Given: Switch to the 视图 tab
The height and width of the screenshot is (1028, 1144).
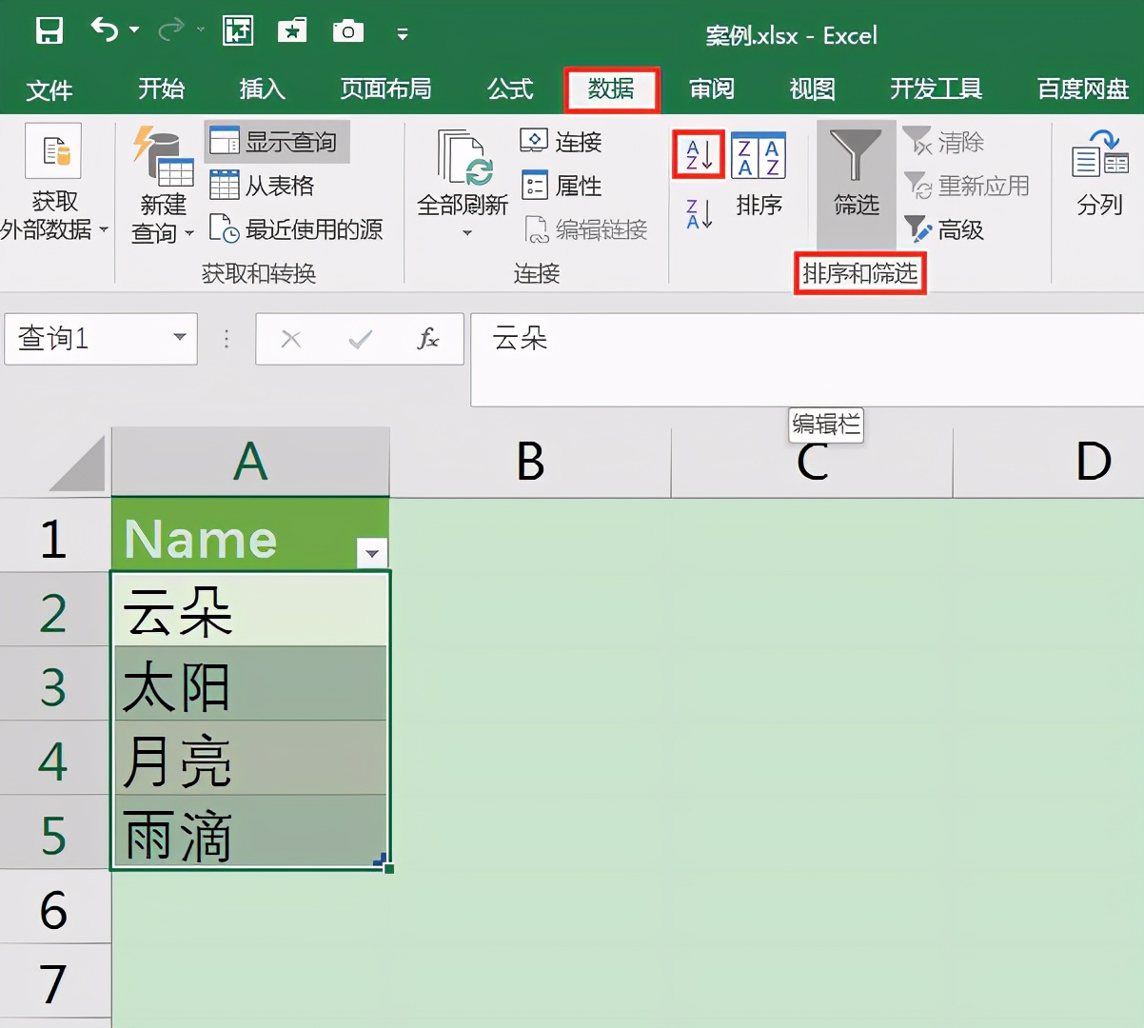Looking at the screenshot, I should pos(812,89).
